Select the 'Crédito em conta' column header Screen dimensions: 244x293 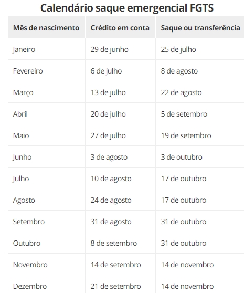point(120,28)
